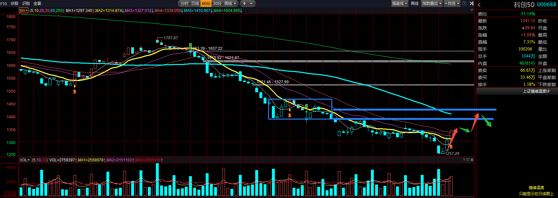Click the 情绪温度 label

pyautogui.click(x=536, y=188)
